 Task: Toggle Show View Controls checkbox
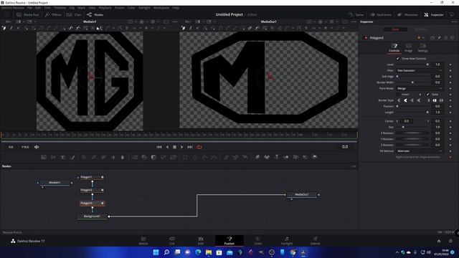coord(398,59)
